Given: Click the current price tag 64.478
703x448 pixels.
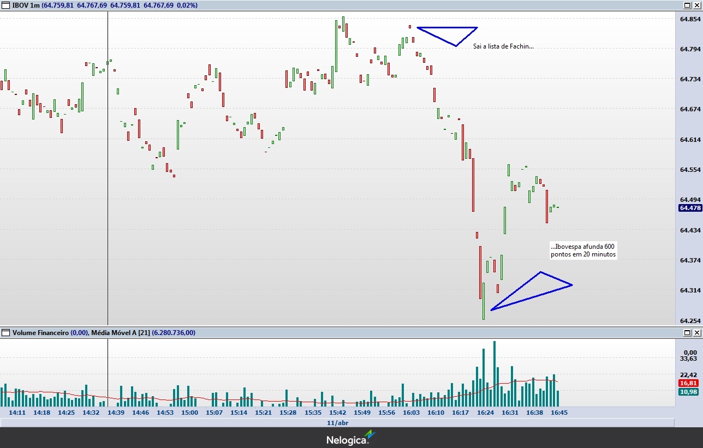Looking at the screenshot, I should (689, 208).
